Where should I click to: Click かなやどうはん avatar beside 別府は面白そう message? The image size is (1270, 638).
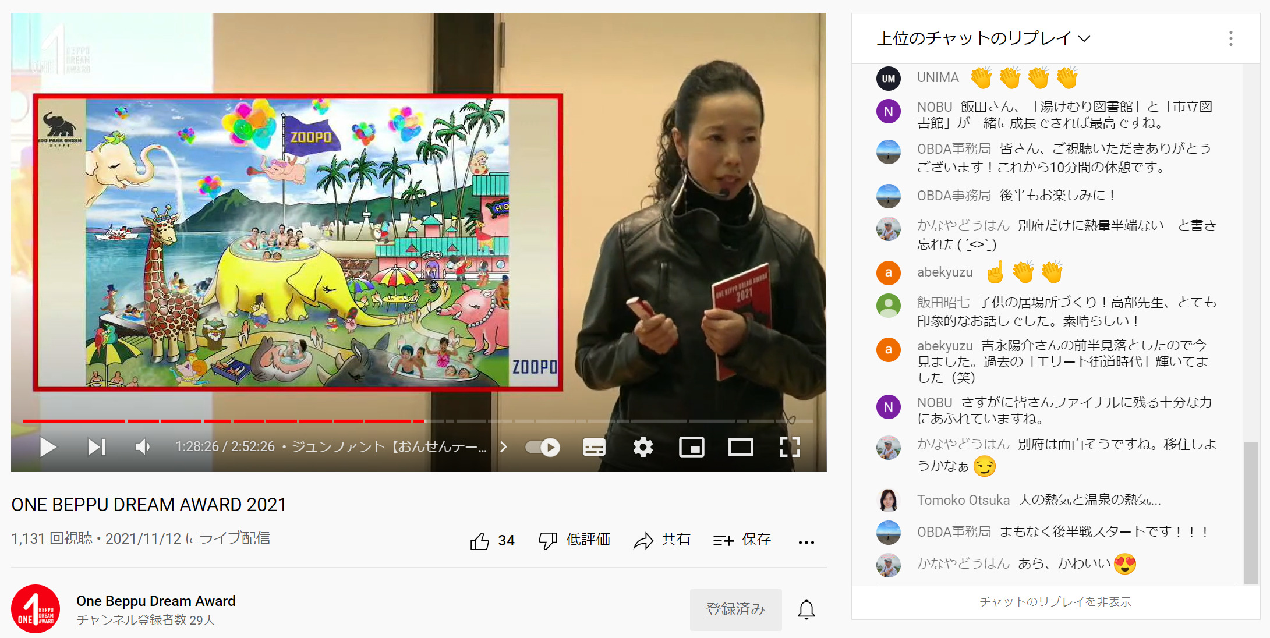889,448
